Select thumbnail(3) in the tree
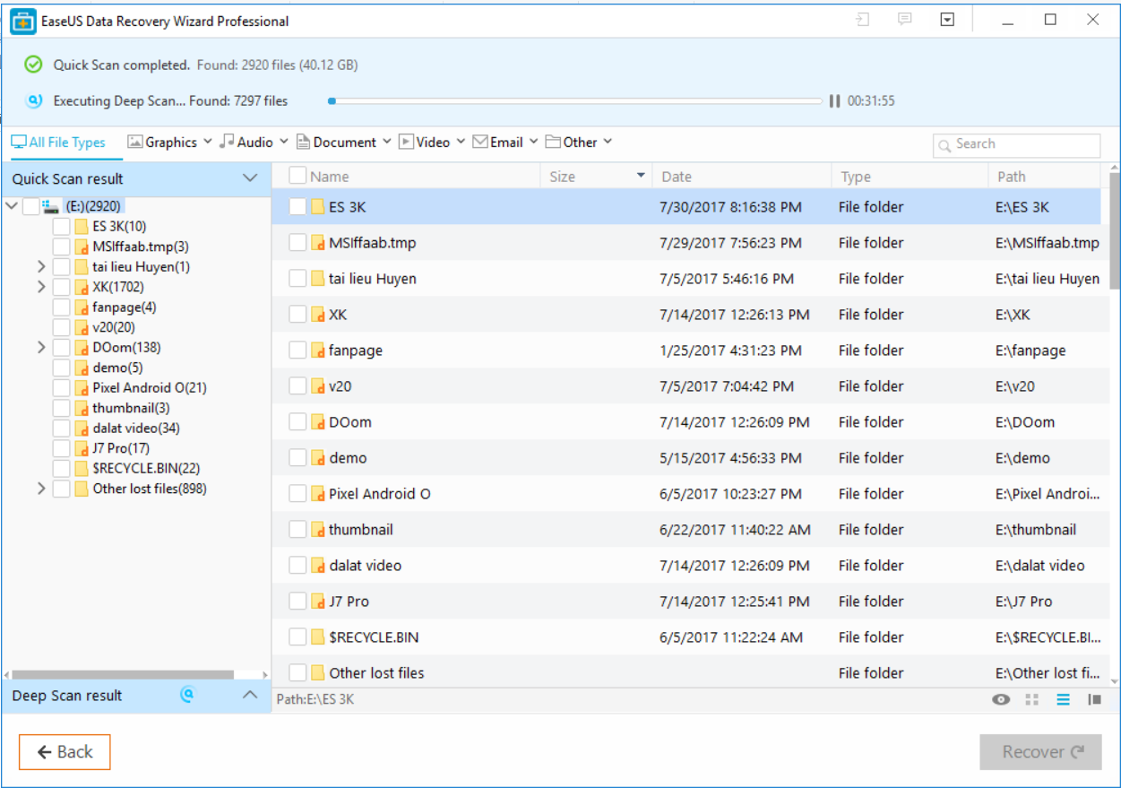Viewport: 1121px width, 788px height. pos(132,408)
